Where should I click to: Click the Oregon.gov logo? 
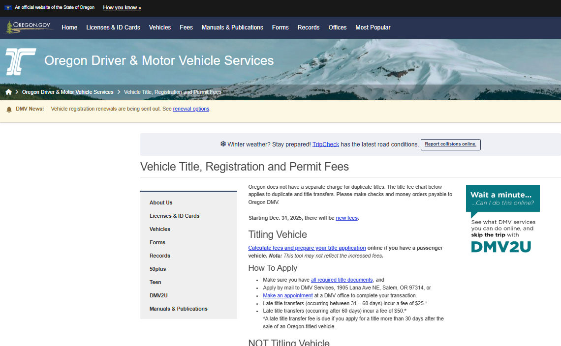point(29,27)
